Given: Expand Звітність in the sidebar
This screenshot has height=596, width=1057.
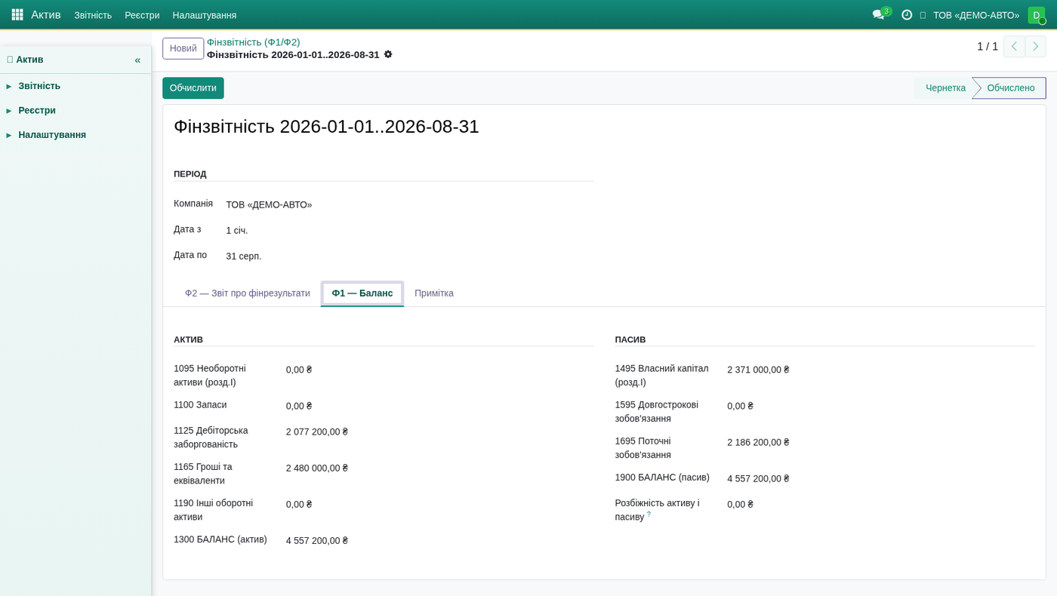Looking at the screenshot, I should point(39,86).
